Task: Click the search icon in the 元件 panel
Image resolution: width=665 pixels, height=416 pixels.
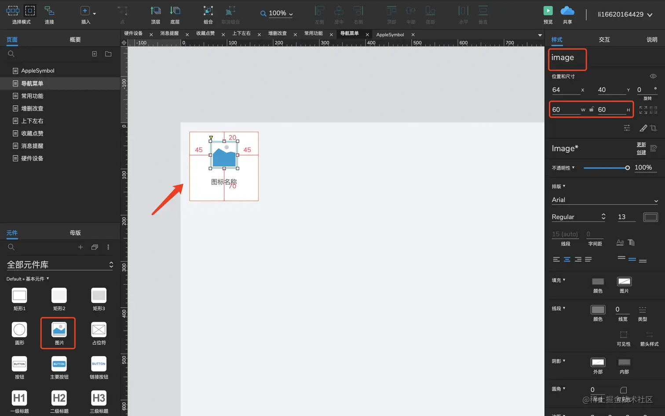Action: coord(11,247)
